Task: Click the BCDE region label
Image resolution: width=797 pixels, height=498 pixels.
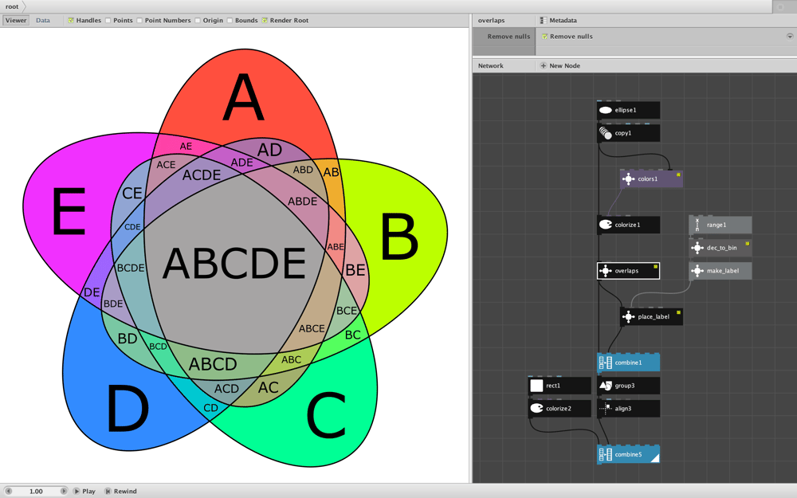Action: (x=131, y=268)
